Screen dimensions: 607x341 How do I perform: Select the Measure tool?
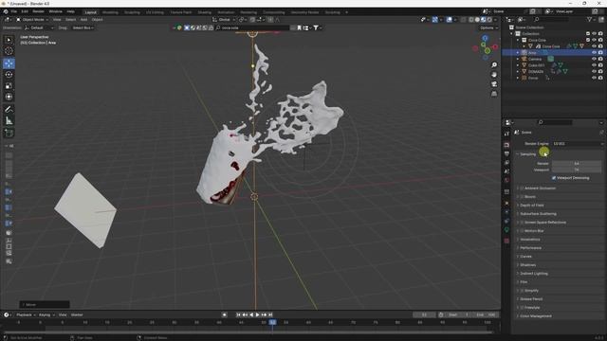pos(9,121)
